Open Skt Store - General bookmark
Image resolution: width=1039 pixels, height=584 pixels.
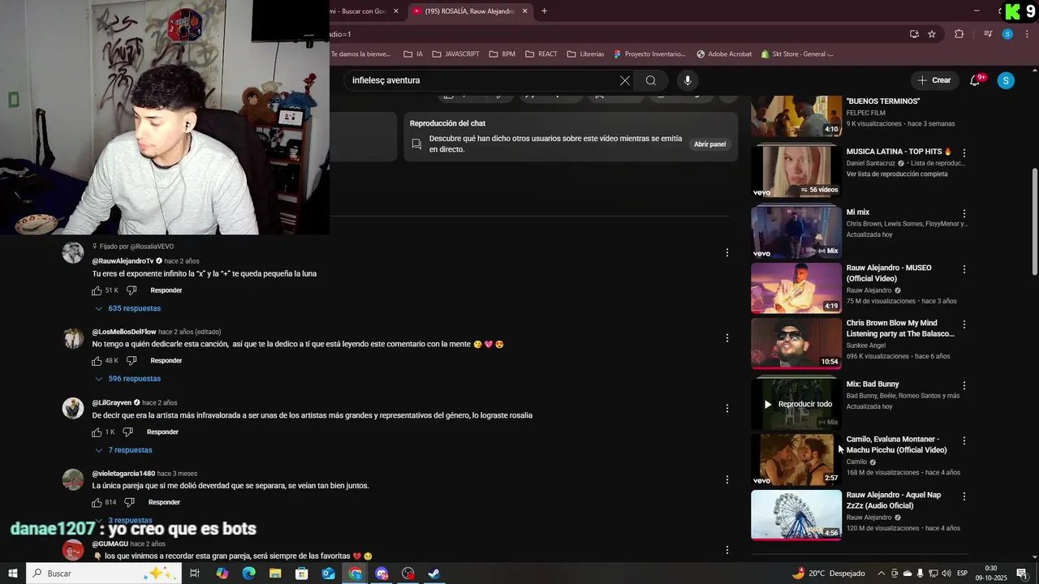click(x=797, y=54)
